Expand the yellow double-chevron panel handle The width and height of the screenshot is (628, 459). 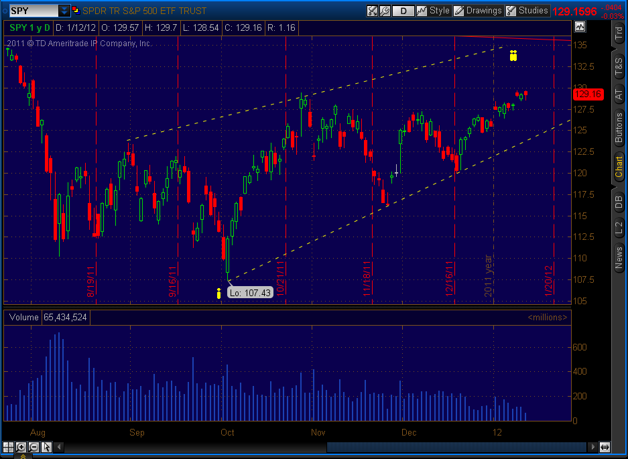pos(23,456)
